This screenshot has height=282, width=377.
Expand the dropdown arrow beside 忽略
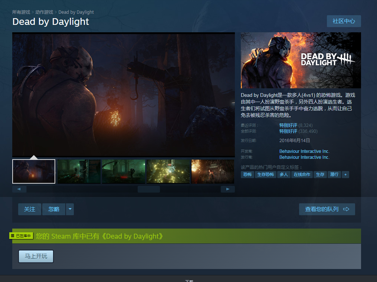tap(70, 209)
